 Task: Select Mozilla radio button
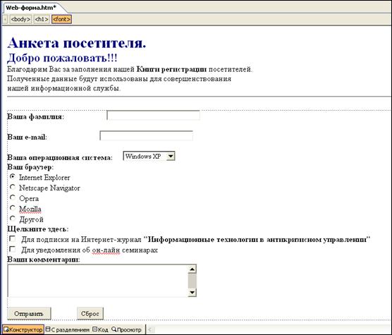(x=13, y=208)
